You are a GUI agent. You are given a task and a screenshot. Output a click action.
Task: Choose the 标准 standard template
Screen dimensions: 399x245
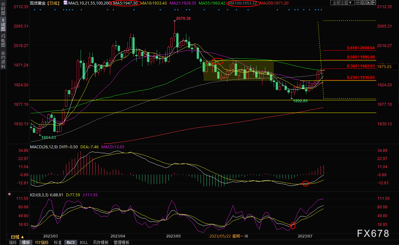pyautogui.click(x=58, y=242)
